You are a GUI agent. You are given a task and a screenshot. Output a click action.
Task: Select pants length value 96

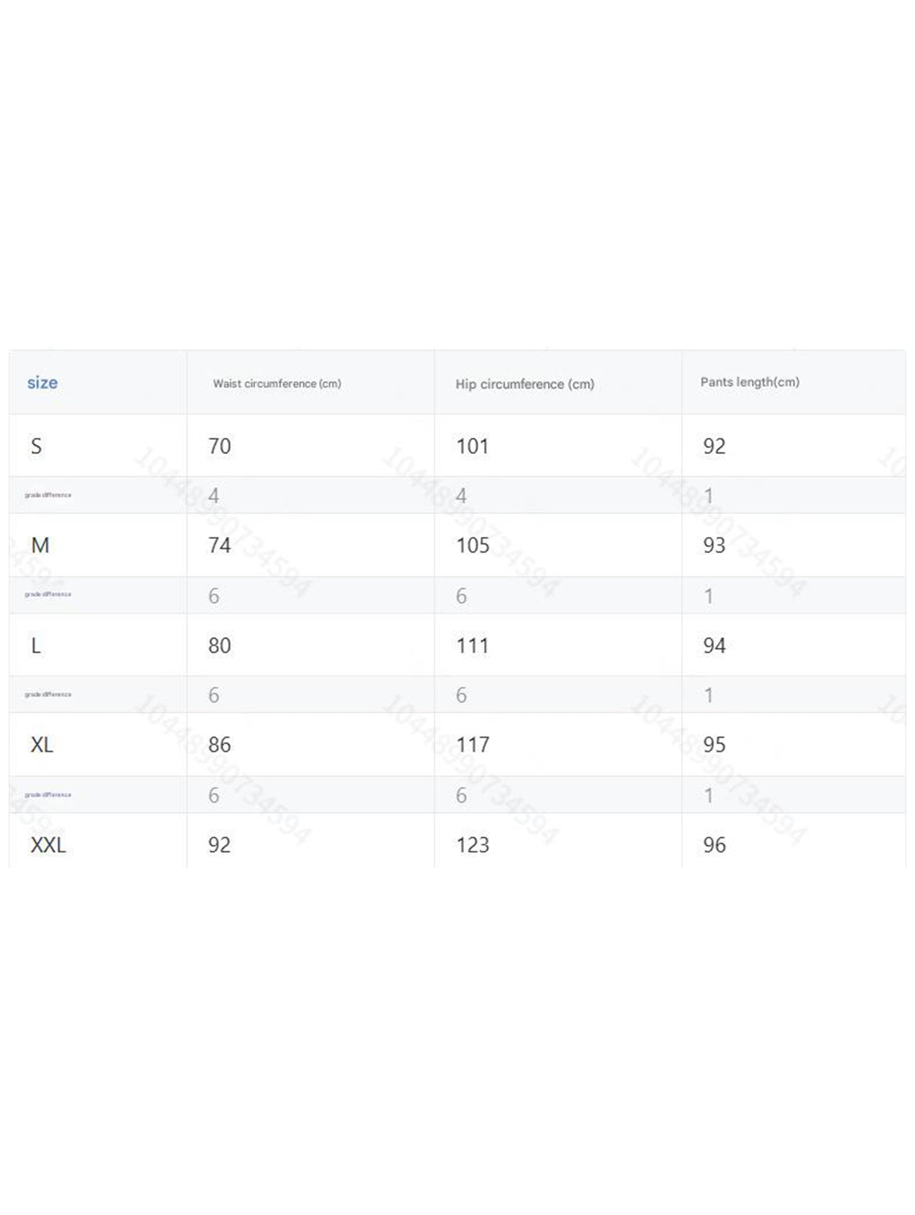click(x=714, y=845)
